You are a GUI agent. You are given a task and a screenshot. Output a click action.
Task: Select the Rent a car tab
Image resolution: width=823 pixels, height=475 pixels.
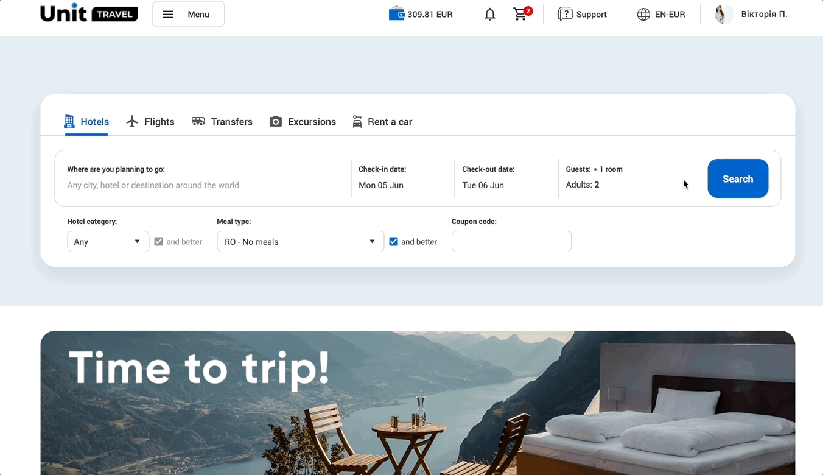click(x=382, y=122)
